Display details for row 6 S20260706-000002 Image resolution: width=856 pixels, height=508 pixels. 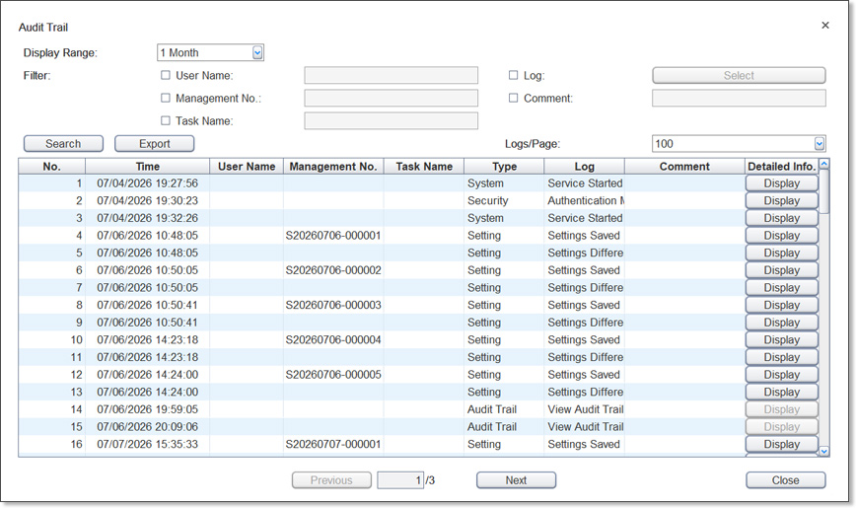pos(782,270)
